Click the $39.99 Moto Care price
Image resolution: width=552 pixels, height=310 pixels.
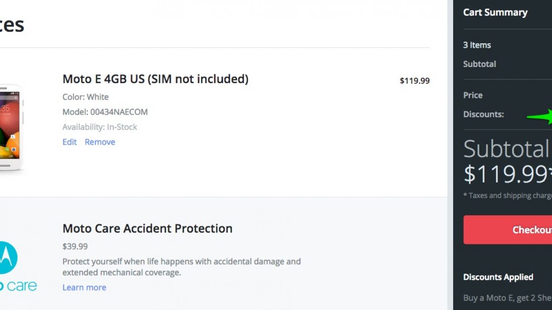click(x=75, y=247)
